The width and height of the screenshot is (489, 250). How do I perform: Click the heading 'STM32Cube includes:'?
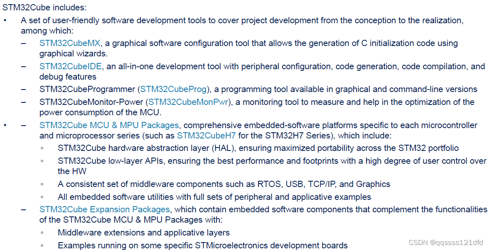(x=44, y=7)
